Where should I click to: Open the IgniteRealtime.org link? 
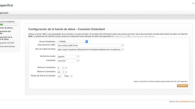click(x=186, y=102)
